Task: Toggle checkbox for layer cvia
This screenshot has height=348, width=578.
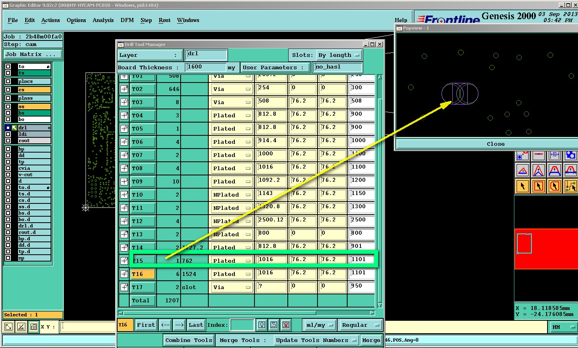Action: [8, 168]
